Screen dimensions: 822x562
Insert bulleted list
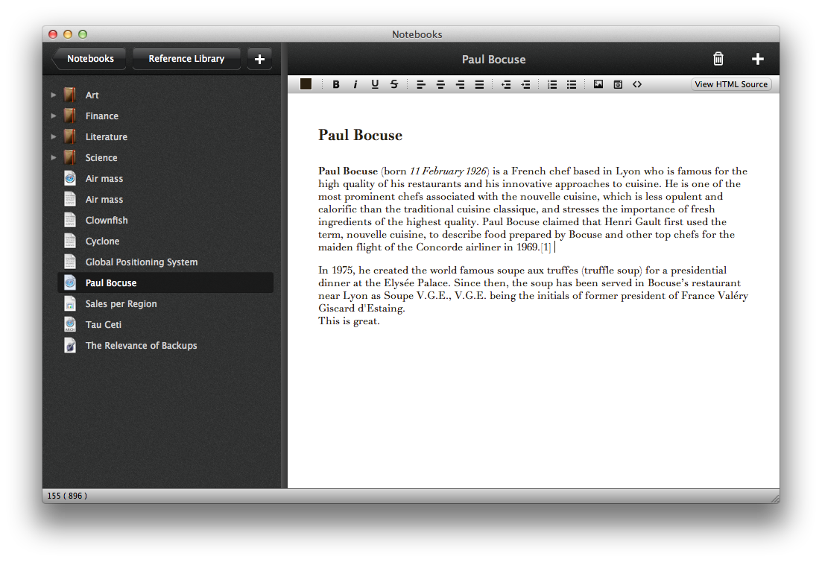[x=572, y=84]
